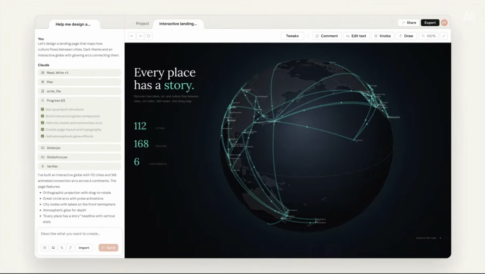Viewport: 485px width, 274px height.
Task: Click the Export button
Action: pos(430,23)
